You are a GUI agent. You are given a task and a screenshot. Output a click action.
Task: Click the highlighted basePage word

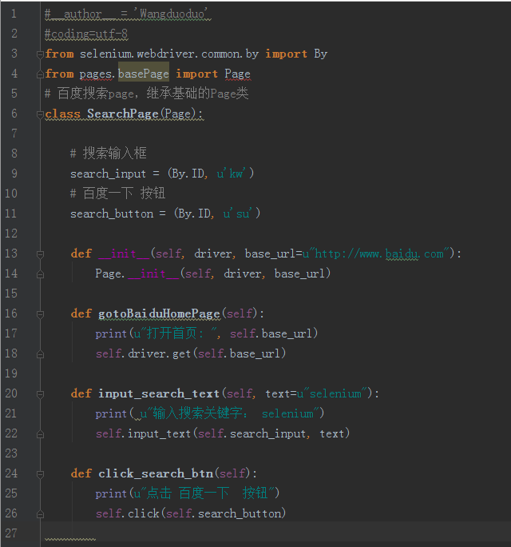click(x=144, y=74)
